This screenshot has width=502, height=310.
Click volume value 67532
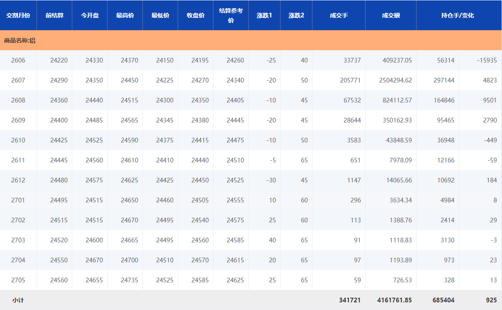pyautogui.click(x=352, y=100)
